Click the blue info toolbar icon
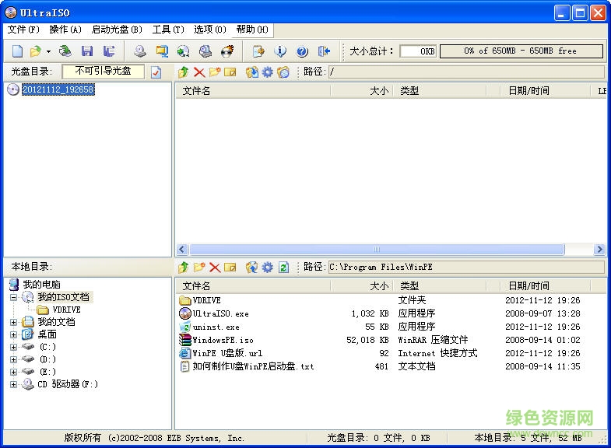Screen dimensions: 611x448 [280, 51]
